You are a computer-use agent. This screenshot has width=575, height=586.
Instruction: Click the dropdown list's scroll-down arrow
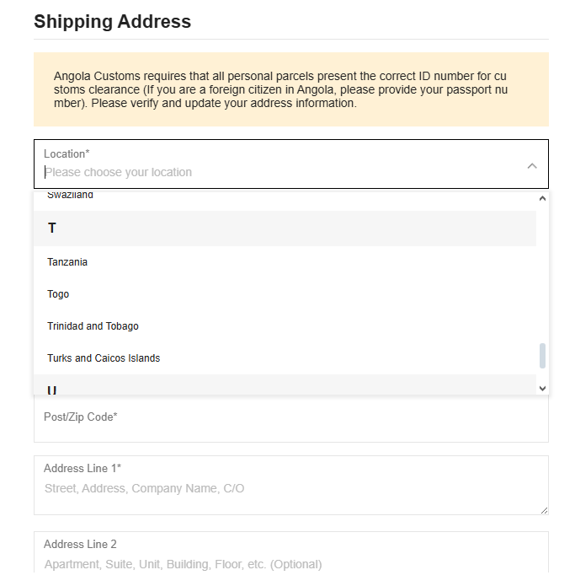[542, 389]
